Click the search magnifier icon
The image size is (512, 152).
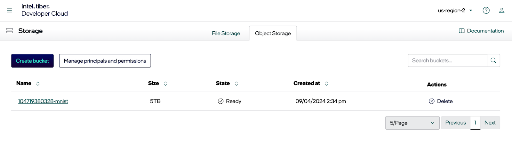click(493, 60)
